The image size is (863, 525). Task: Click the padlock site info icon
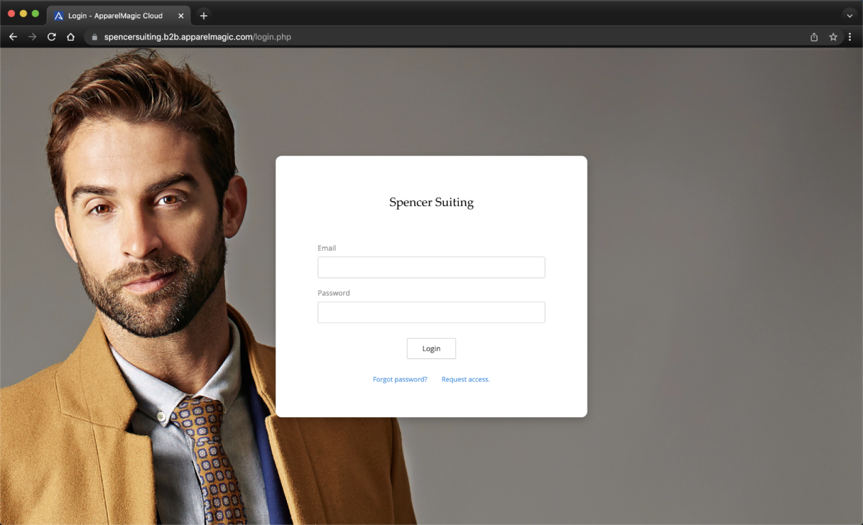pyautogui.click(x=93, y=37)
